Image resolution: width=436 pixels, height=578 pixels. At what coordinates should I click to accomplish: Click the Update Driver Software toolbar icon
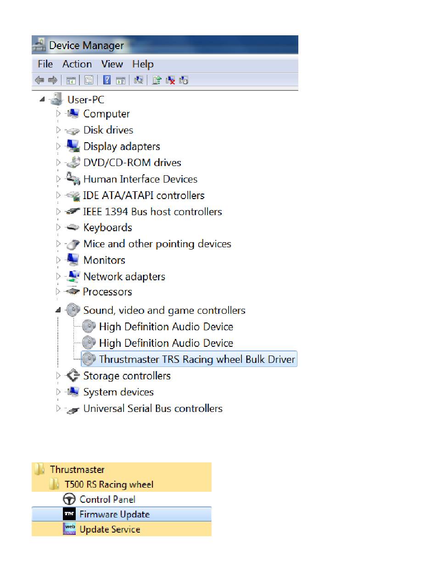[x=157, y=80]
